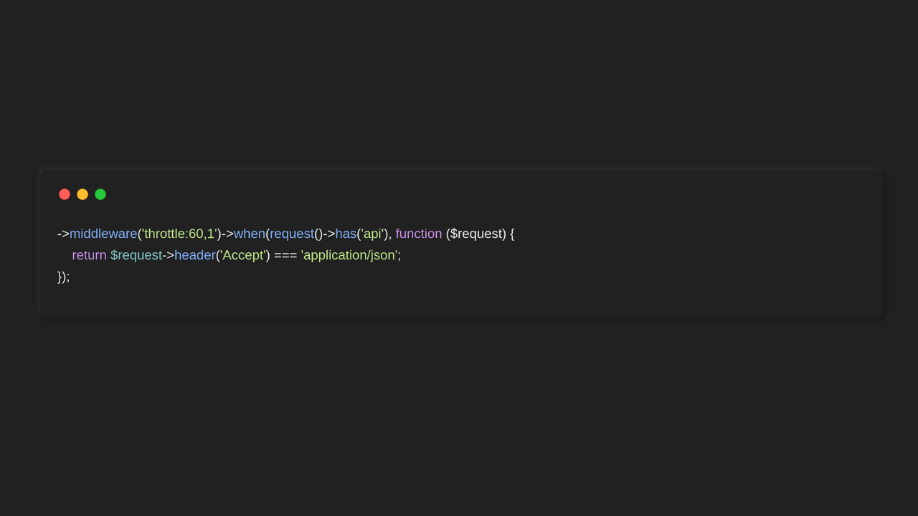Click the 'has' method name
Screen dimensions: 918x516
click(346, 234)
